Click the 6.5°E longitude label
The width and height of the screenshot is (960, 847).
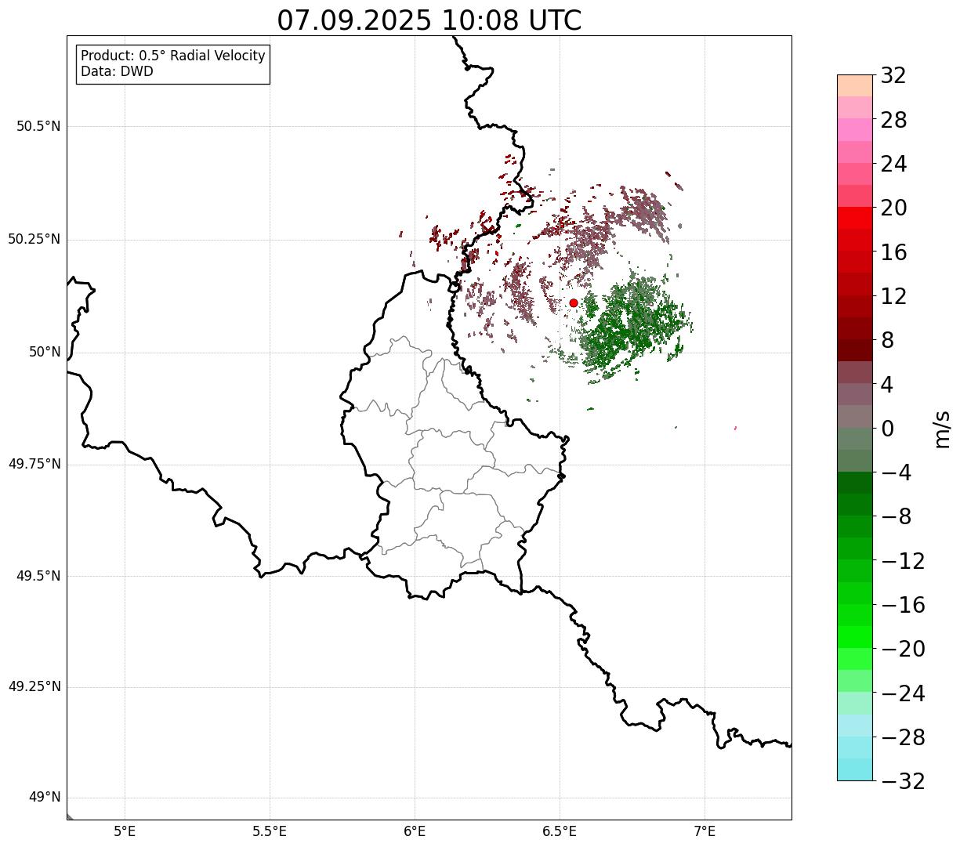(x=560, y=831)
